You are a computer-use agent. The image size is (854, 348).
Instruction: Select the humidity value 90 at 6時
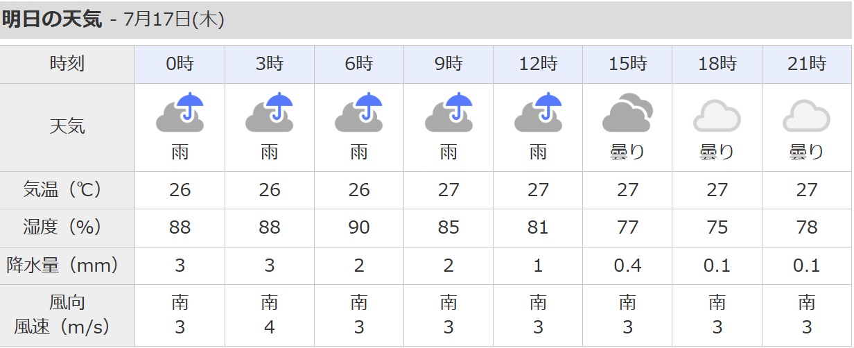pyautogui.click(x=359, y=227)
